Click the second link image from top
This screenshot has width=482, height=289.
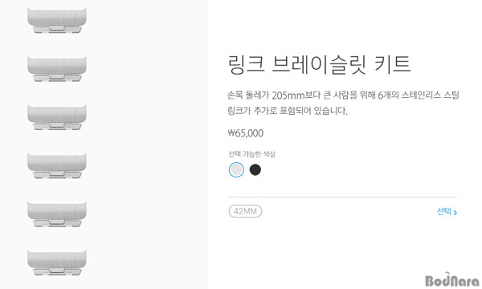[57, 68]
